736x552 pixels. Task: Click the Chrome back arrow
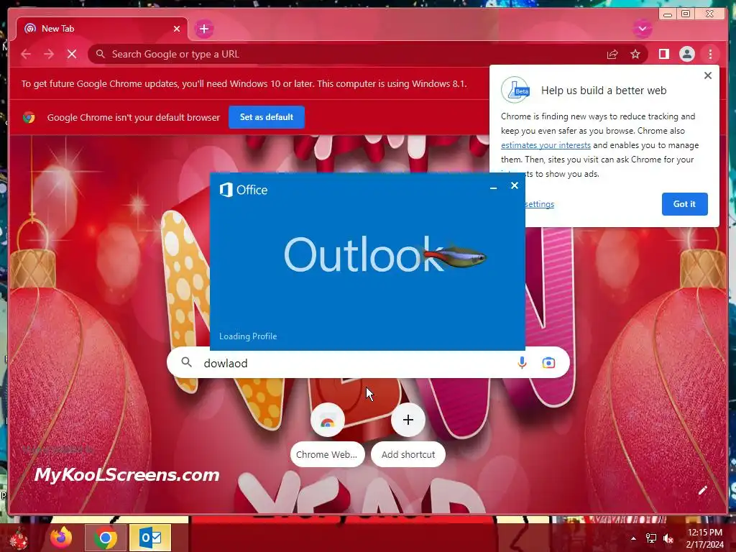pos(26,54)
